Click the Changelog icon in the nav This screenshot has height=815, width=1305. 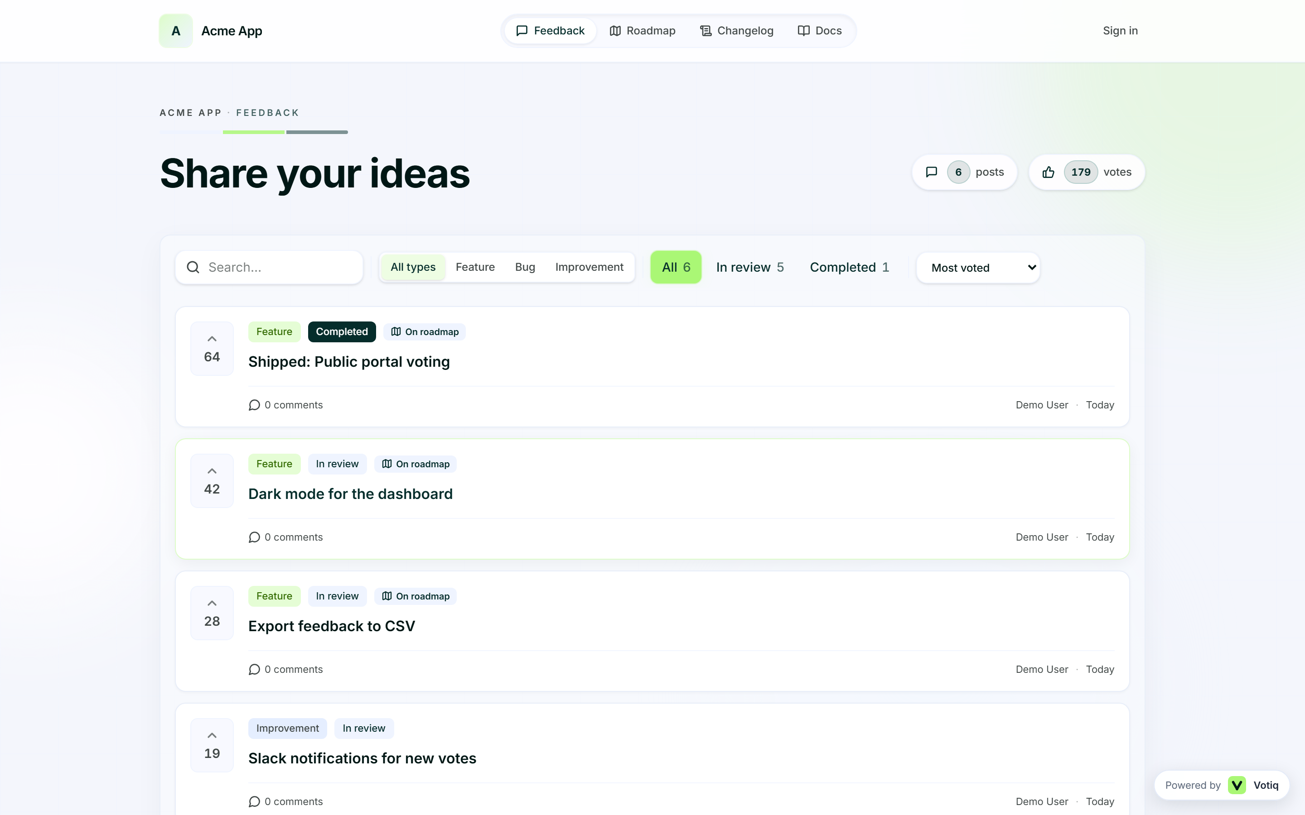point(706,31)
